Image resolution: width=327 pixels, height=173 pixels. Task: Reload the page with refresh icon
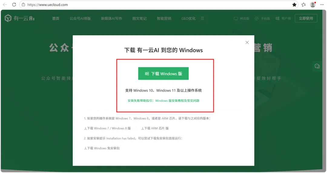coord(14,5)
